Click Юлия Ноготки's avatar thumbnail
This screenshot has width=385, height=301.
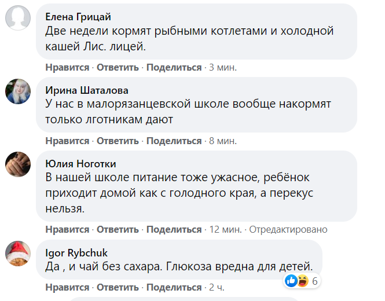(18, 164)
